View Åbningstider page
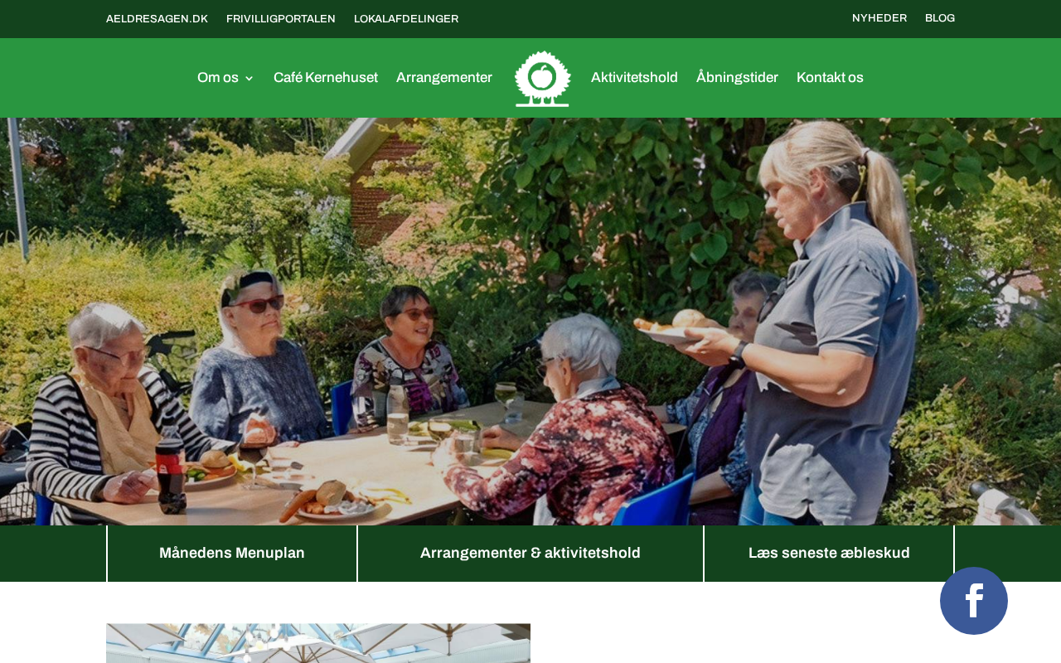 click(737, 78)
